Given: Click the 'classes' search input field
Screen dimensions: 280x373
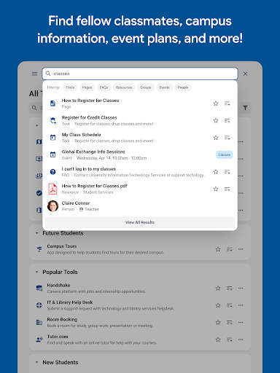Looking at the screenshot, I should 140,74.
